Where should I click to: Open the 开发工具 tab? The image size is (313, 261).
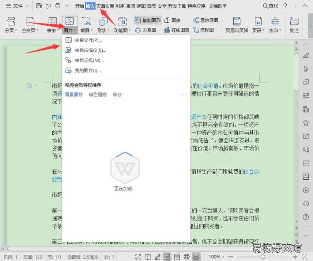point(177,6)
